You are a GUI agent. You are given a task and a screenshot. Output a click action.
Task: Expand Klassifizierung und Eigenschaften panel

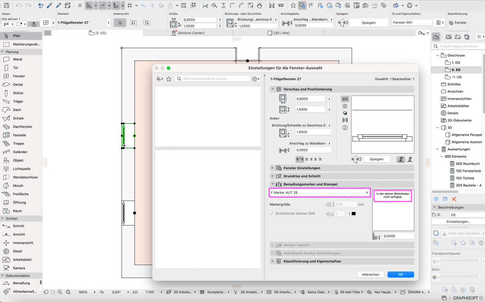pyautogui.click(x=273, y=261)
